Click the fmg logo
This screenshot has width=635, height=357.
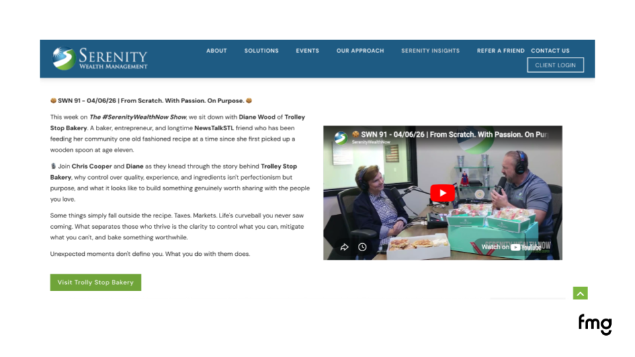pyautogui.click(x=595, y=325)
